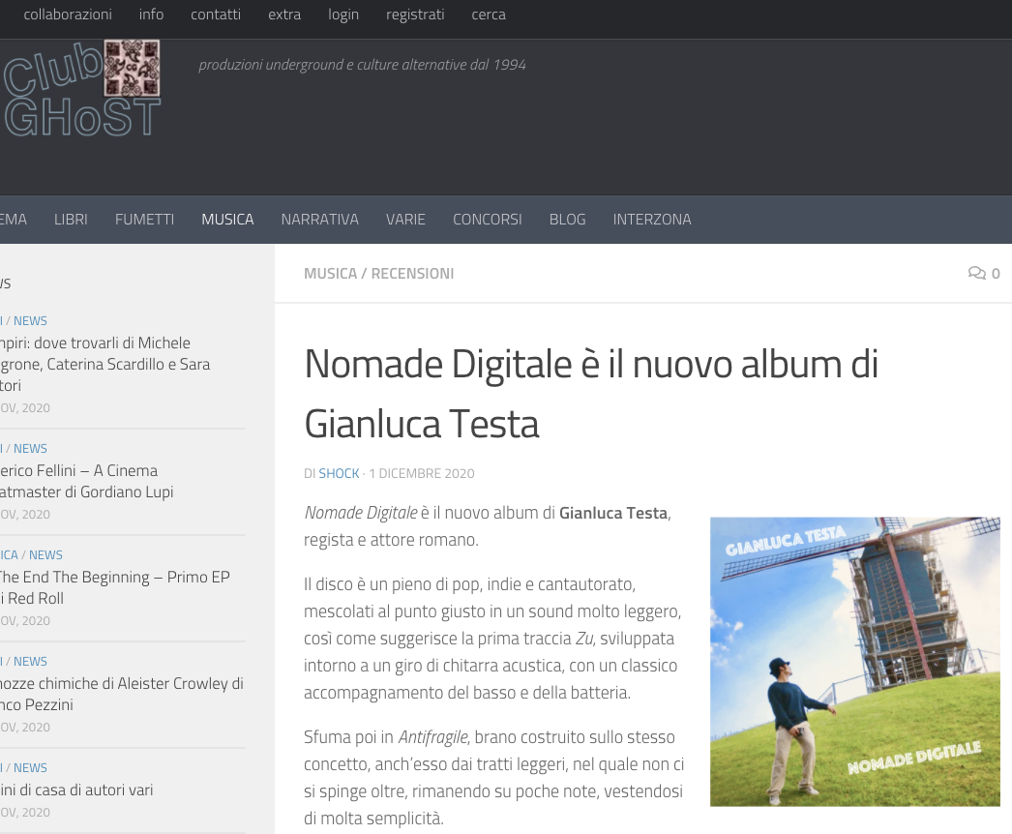
Task: Go to the INTERZONA section
Action: coord(652,220)
